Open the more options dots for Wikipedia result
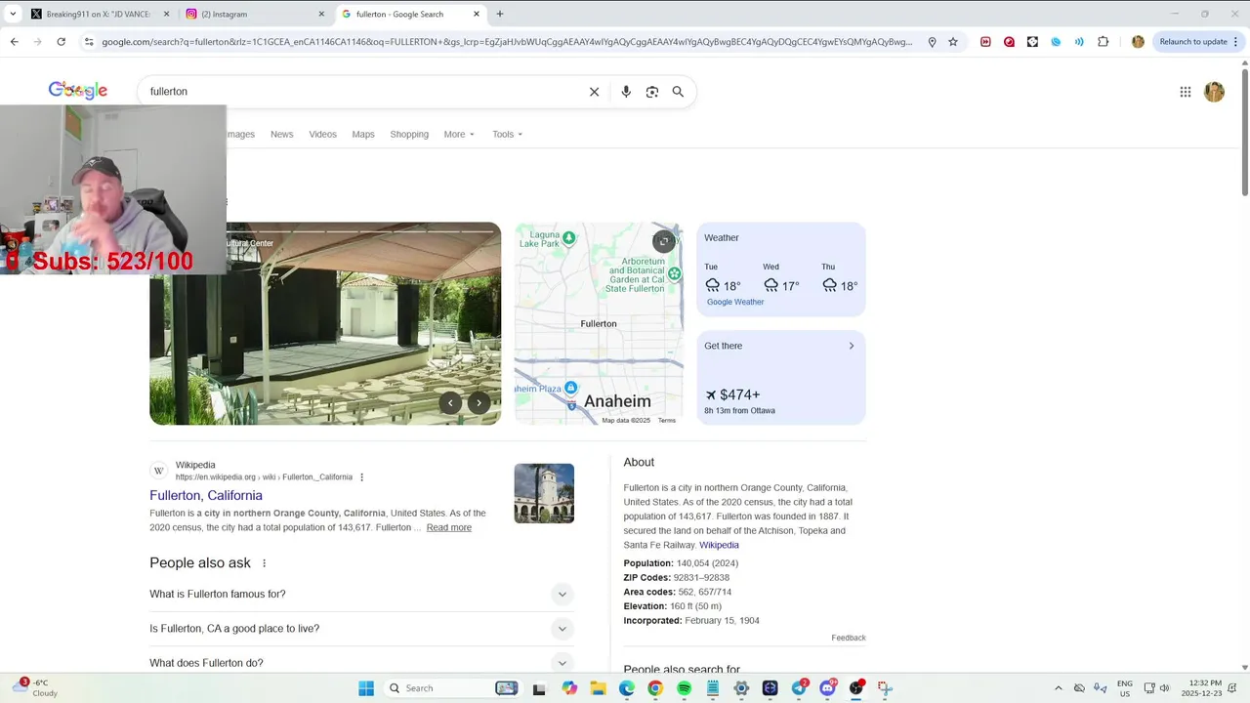 click(x=362, y=477)
